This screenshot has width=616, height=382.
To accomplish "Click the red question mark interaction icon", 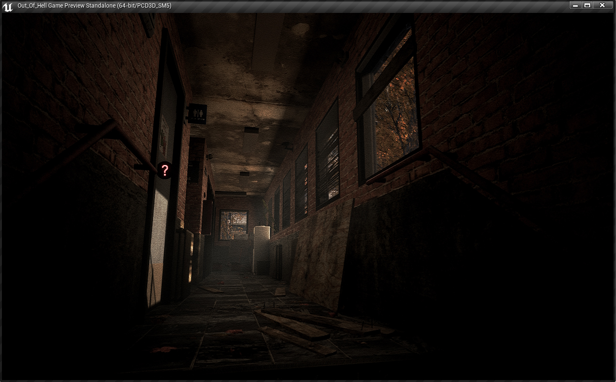I will coord(164,170).
